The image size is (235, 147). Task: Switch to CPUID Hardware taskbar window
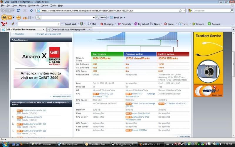tap(43, 144)
